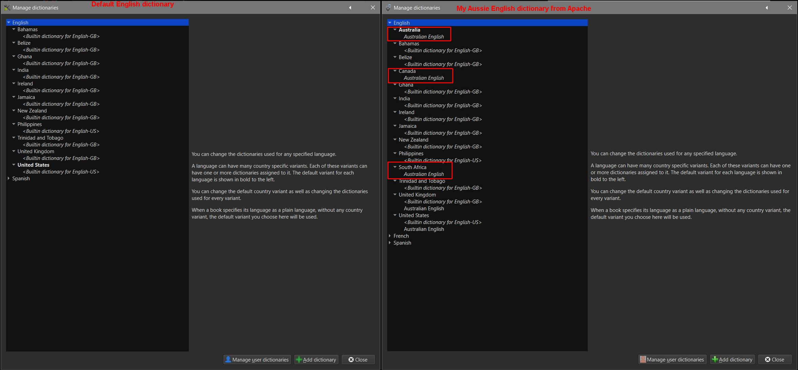Click the app icon in left window's title bar
Image resolution: width=798 pixels, height=370 pixels.
point(7,7)
